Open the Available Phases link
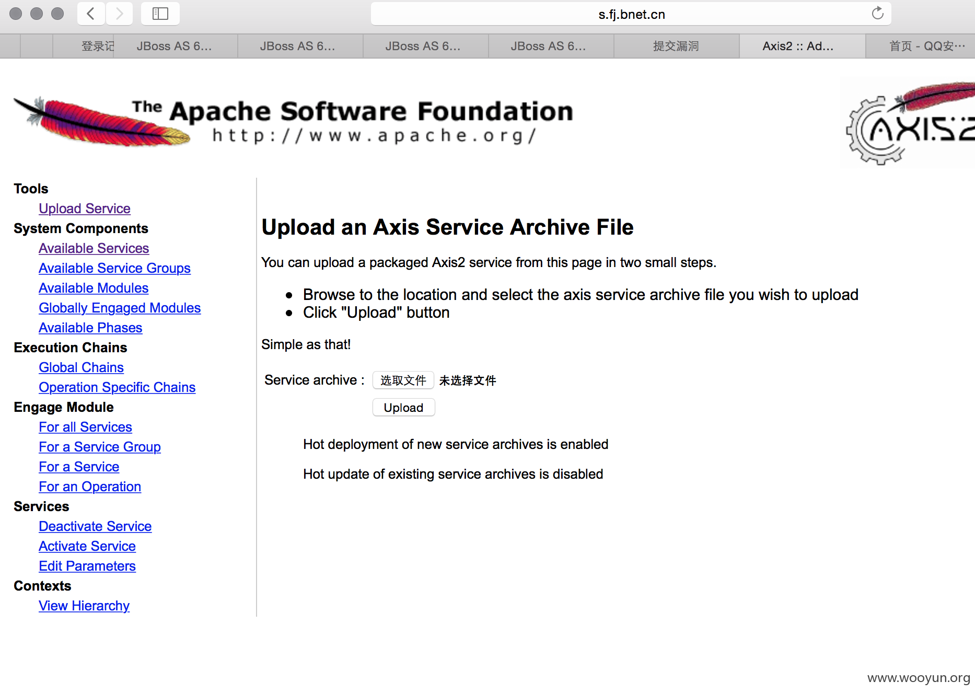975x693 pixels. 90,328
